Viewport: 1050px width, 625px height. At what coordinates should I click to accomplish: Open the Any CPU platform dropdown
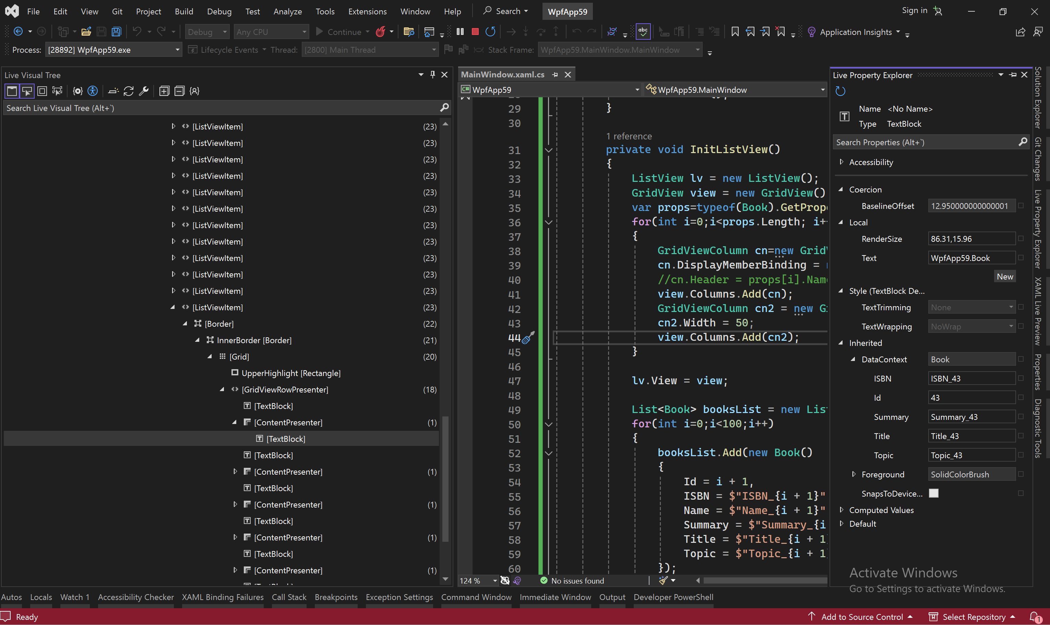point(271,32)
